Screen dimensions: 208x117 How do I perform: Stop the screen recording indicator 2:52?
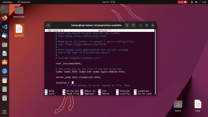183,2
